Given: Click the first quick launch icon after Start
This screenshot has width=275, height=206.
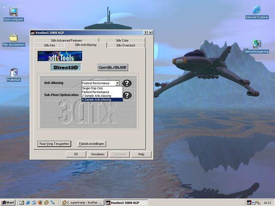Looking at the screenshot, I should point(22,203).
